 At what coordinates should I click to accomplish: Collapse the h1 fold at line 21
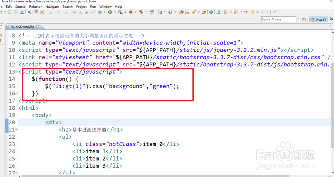pos(16,130)
